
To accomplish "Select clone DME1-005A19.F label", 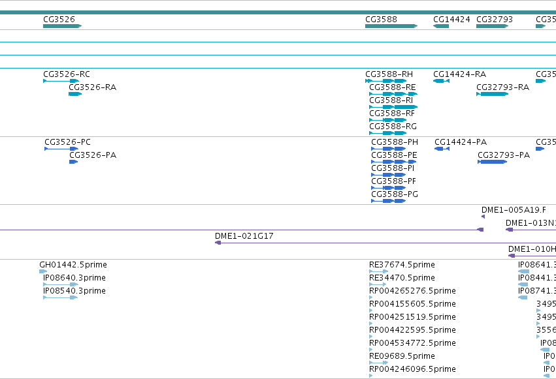I will (514, 210).
